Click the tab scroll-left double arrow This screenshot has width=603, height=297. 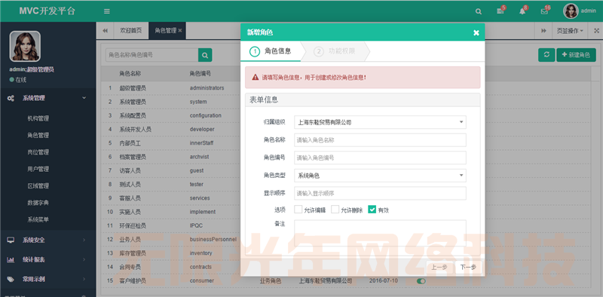[x=105, y=30]
